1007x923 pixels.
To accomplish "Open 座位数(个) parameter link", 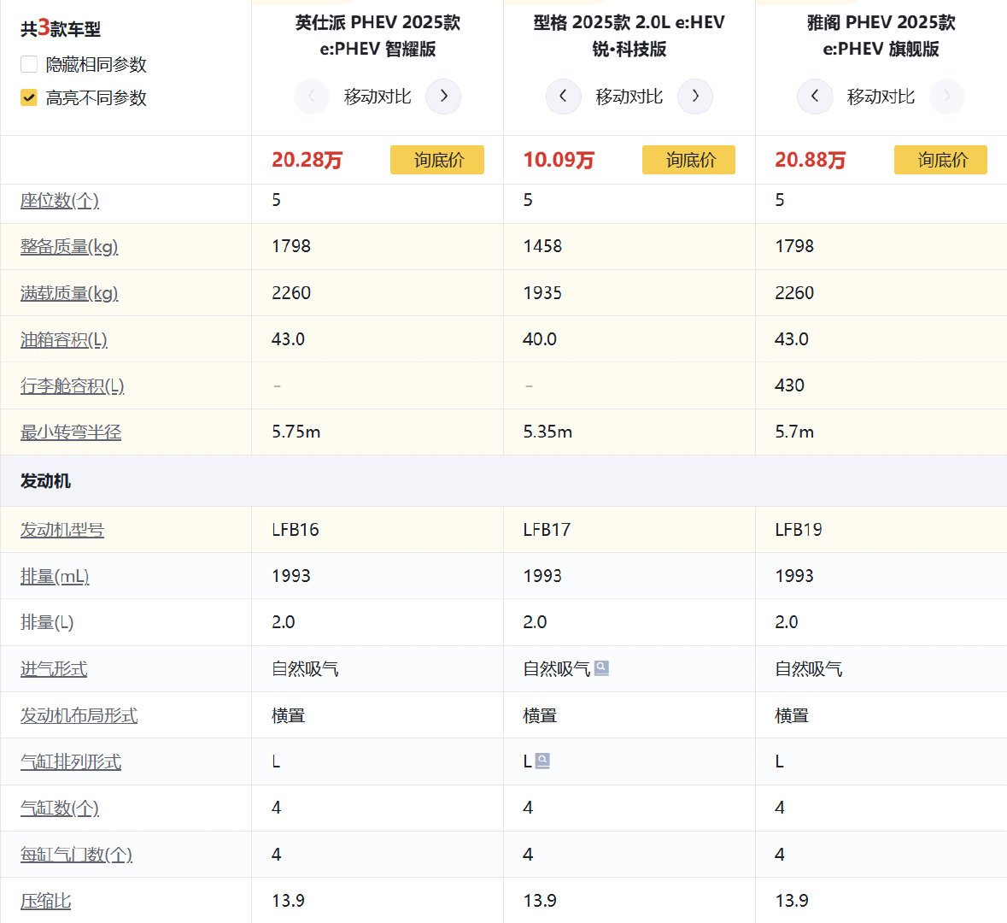I will click(60, 201).
